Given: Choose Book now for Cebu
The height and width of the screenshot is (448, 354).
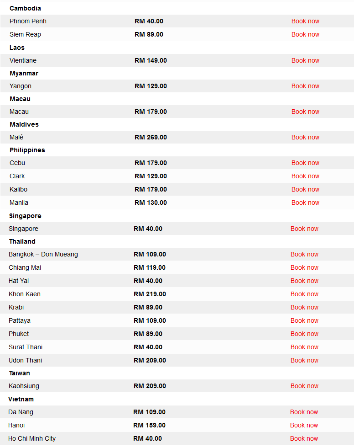Looking at the screenshot, I should pos(305,163).
